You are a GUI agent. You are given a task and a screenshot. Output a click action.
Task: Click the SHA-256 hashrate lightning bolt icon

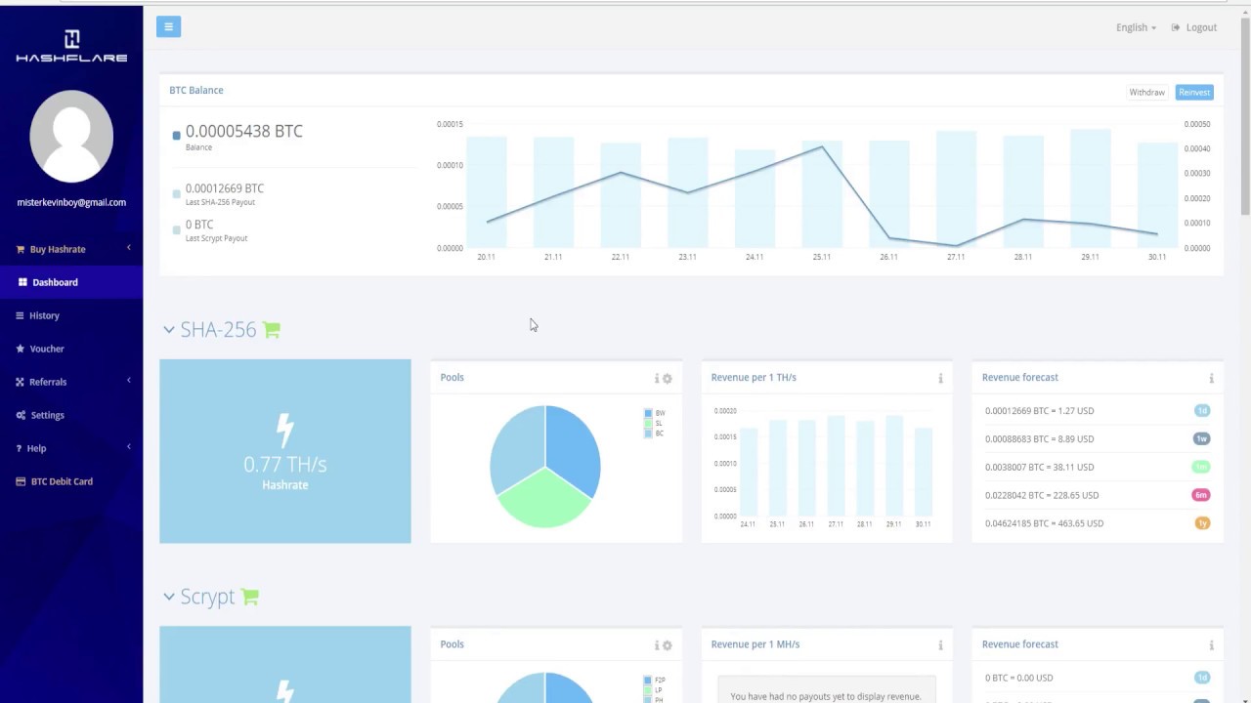[284, 431]
